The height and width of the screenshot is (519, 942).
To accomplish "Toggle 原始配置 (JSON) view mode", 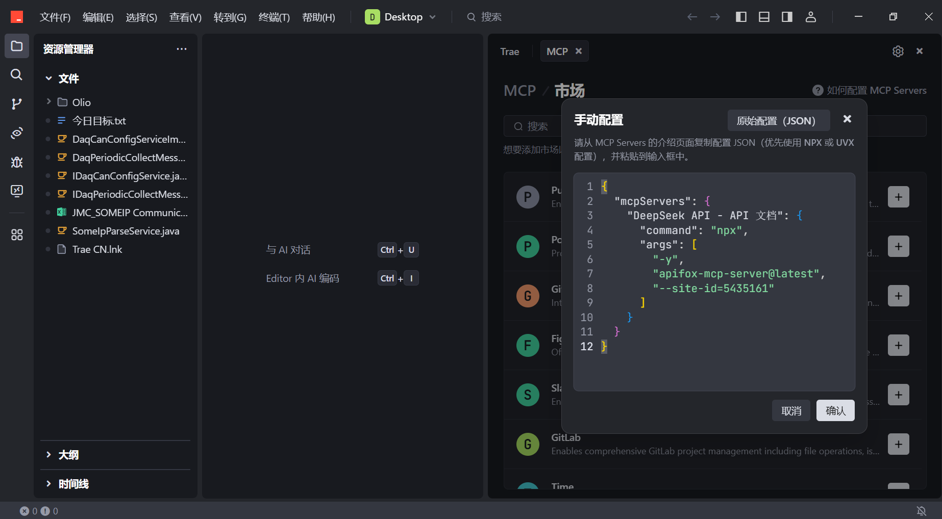I will click(778, 120).
